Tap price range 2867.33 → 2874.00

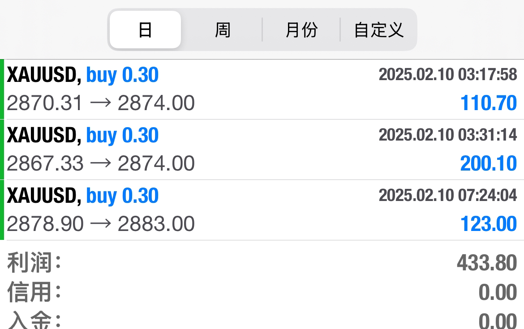(x=101, y=163)
